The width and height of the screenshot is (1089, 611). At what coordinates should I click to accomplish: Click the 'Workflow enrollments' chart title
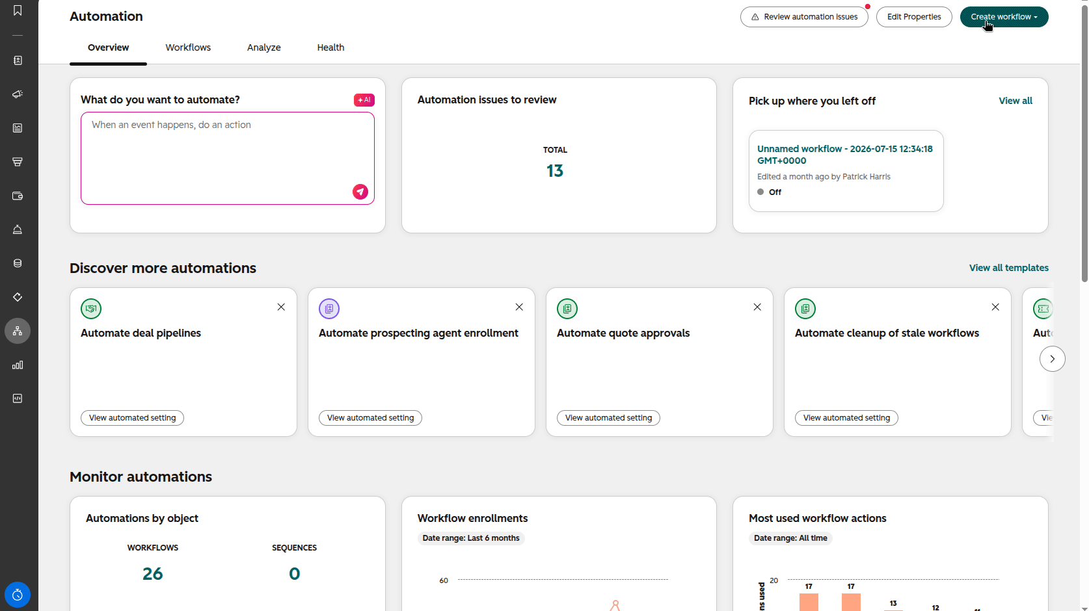[472, 519]
